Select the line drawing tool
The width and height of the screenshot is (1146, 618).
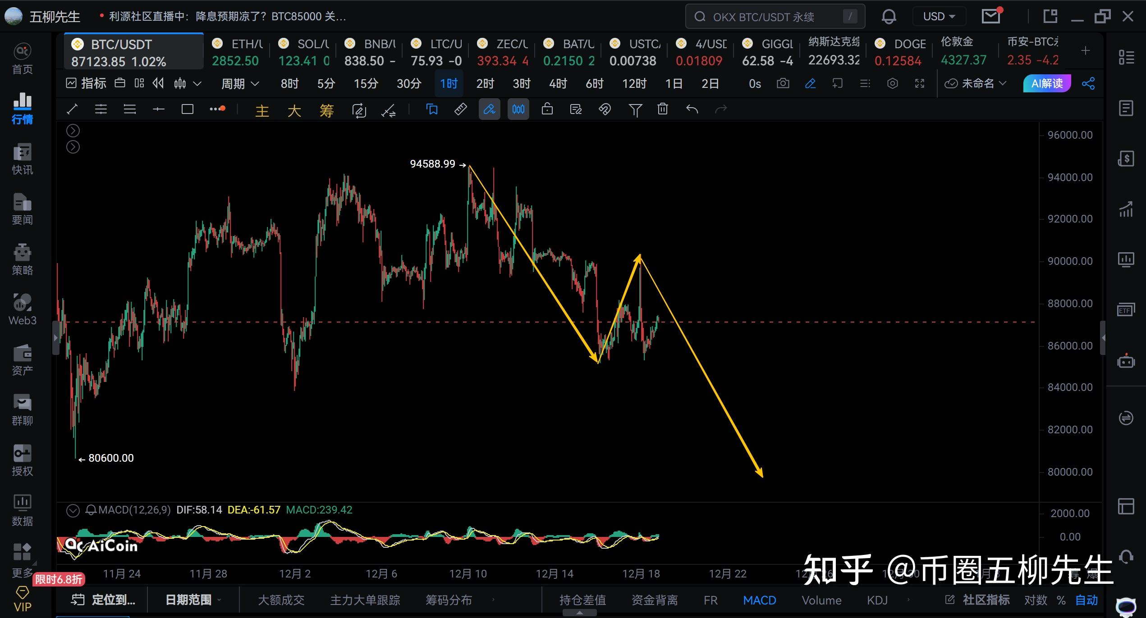coord(72,109)
